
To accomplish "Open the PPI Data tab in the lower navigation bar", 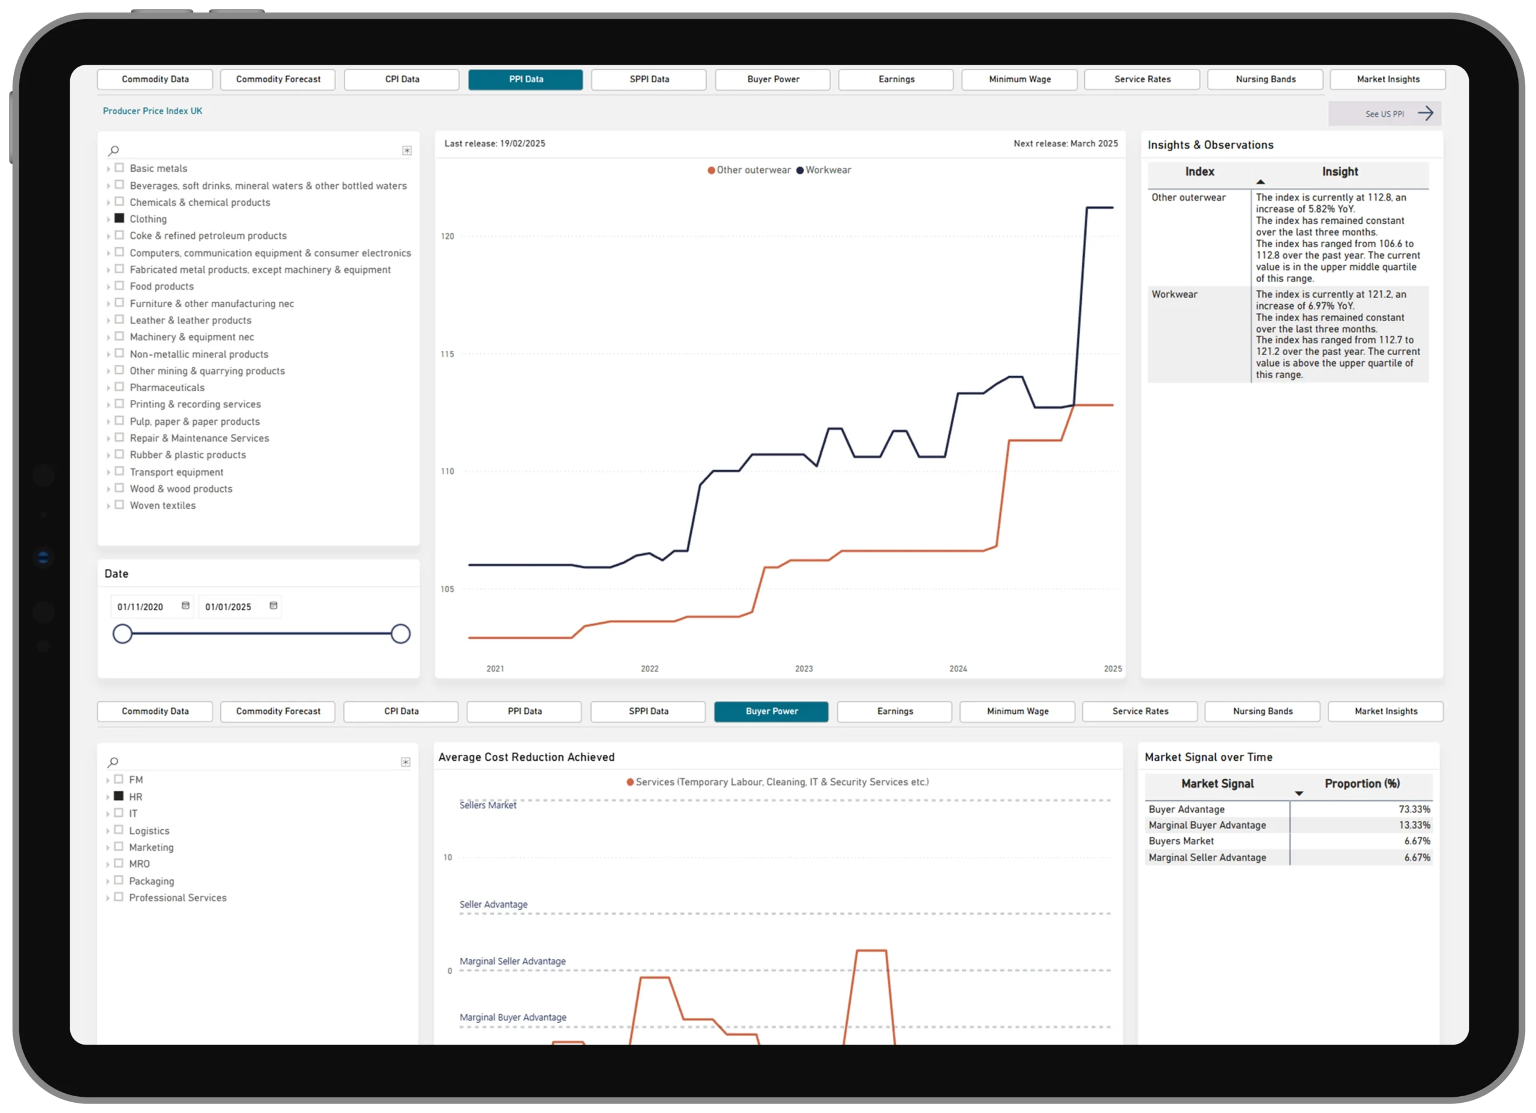I will [x=524, y=711].
